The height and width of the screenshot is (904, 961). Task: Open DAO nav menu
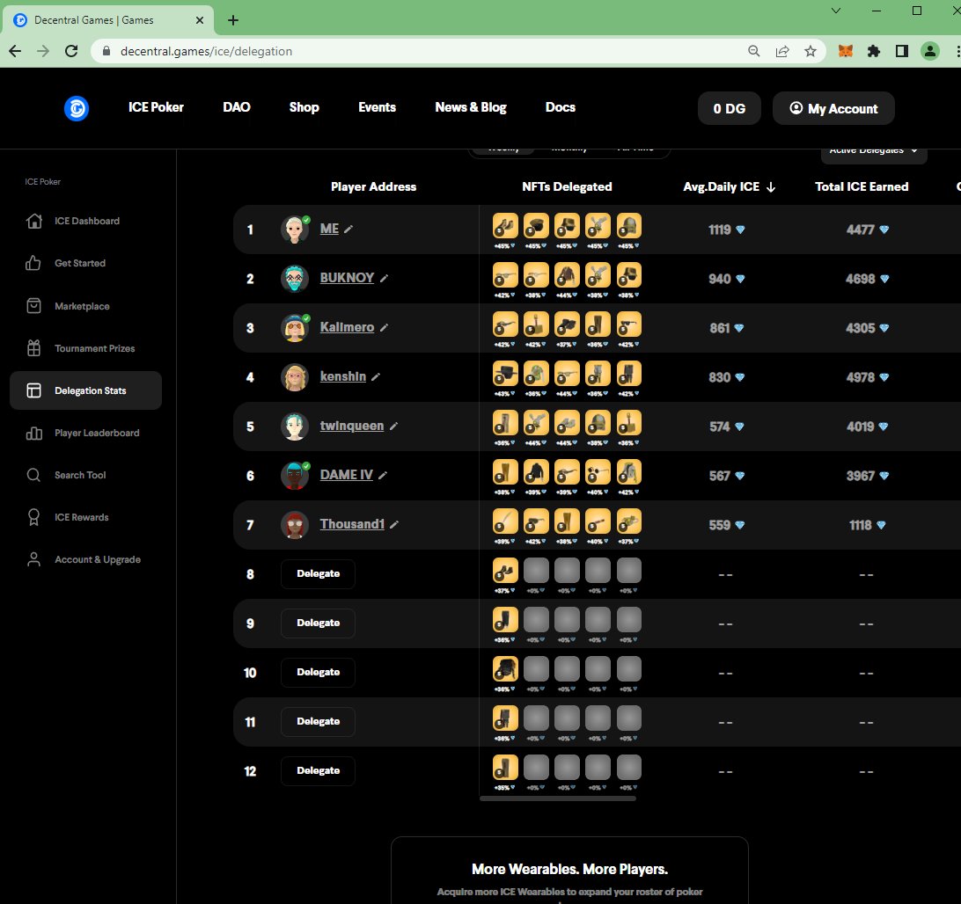point(237,107)
